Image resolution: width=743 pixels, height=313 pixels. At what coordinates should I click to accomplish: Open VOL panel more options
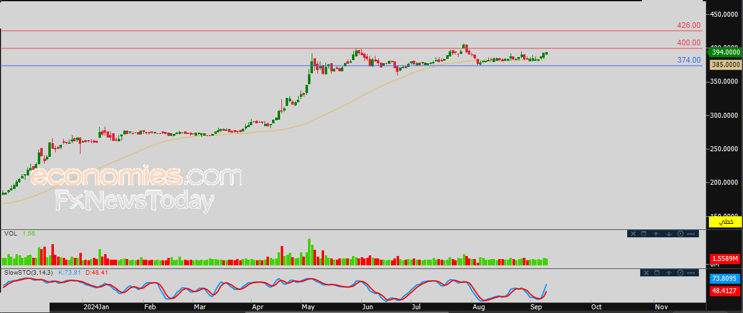point(691,234)
